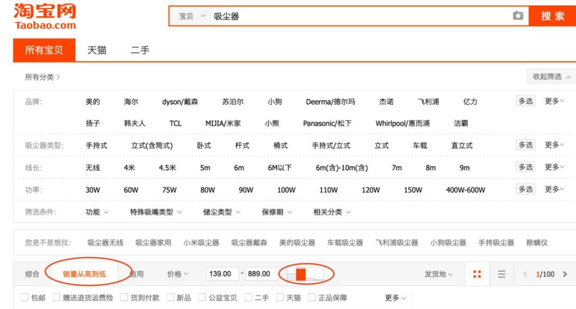Click the maximum price field 889.00
Screen dimensions: 576x309
pyautogui.click(x=261, y=274)
